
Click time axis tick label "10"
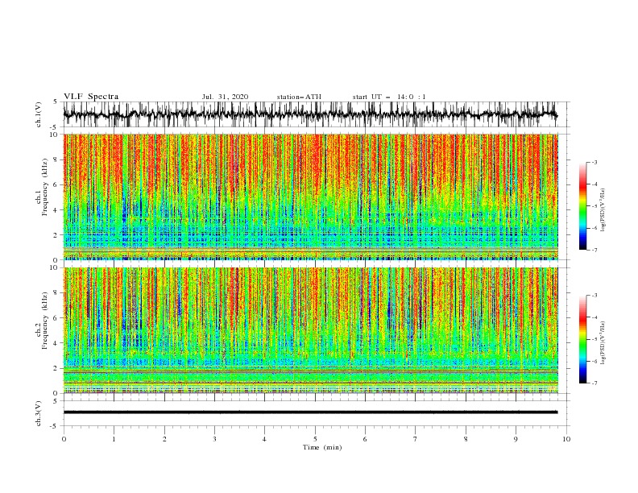pyautogui.click(x=566, y=439)
